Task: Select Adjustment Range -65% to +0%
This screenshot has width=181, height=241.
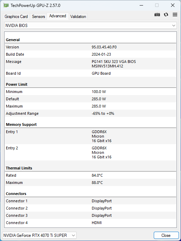Action: tap(103, 113)
